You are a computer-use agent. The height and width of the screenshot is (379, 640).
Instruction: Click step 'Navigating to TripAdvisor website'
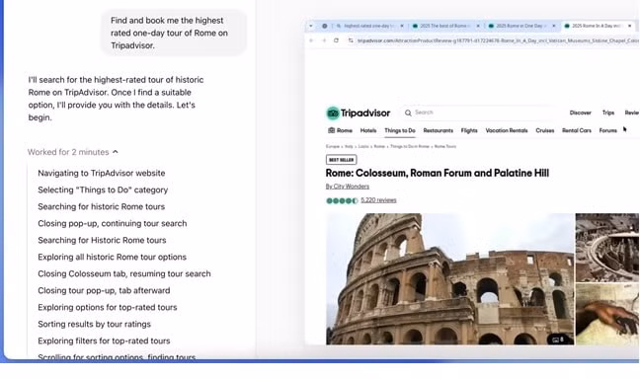(101, 173)
